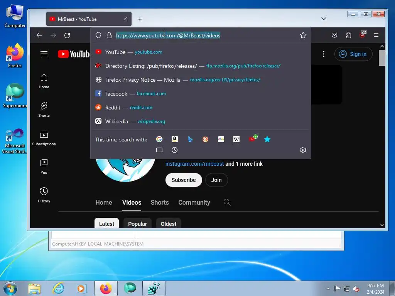Open the instagram.com/mrbeast link
The image size is (395, 296).
(194, 164)
